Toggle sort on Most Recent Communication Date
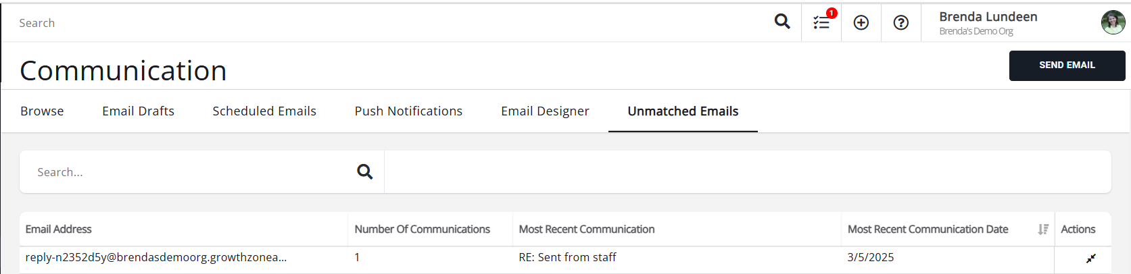This screenshot has height=274, width=1131. pos(1043,229)
